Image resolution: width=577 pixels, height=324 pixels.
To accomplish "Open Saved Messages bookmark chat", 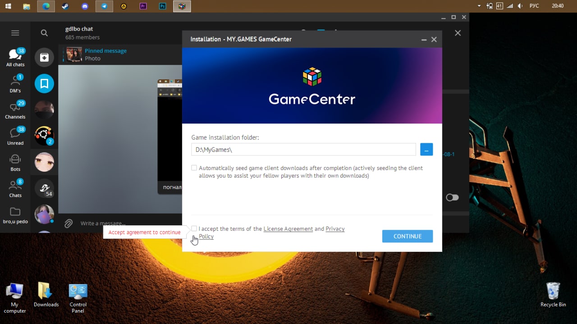I will [44, 83].
